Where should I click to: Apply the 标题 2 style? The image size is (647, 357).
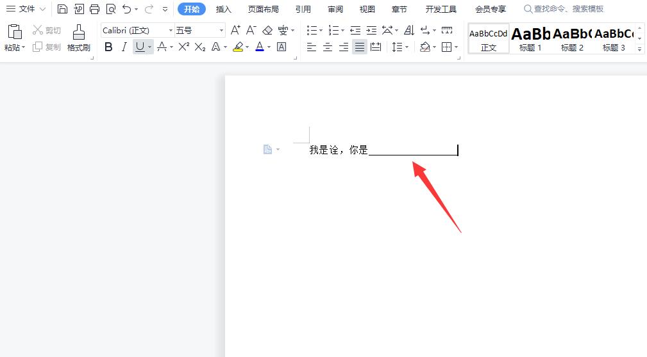[x=572, y=38]
